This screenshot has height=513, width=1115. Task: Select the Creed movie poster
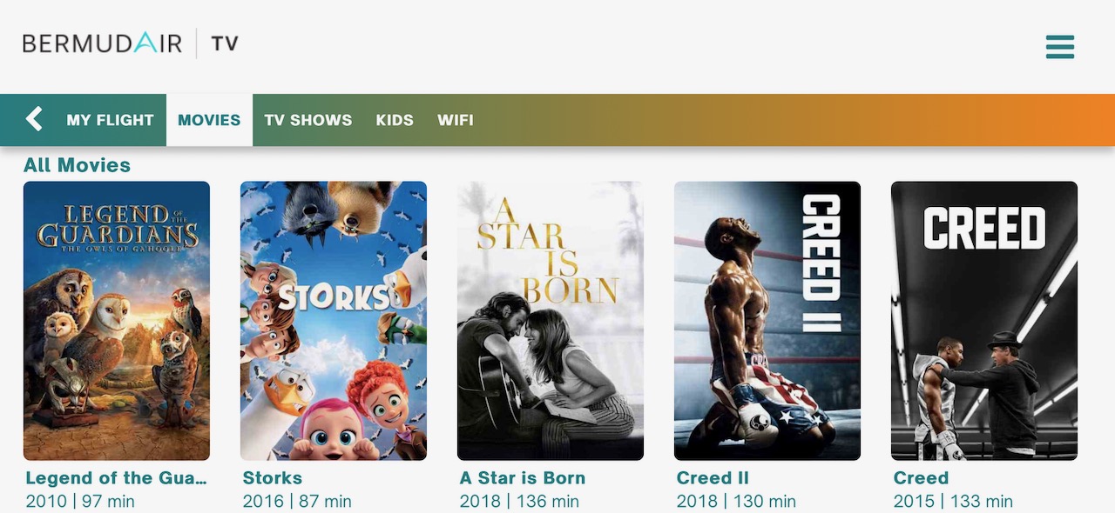(984, 321)
